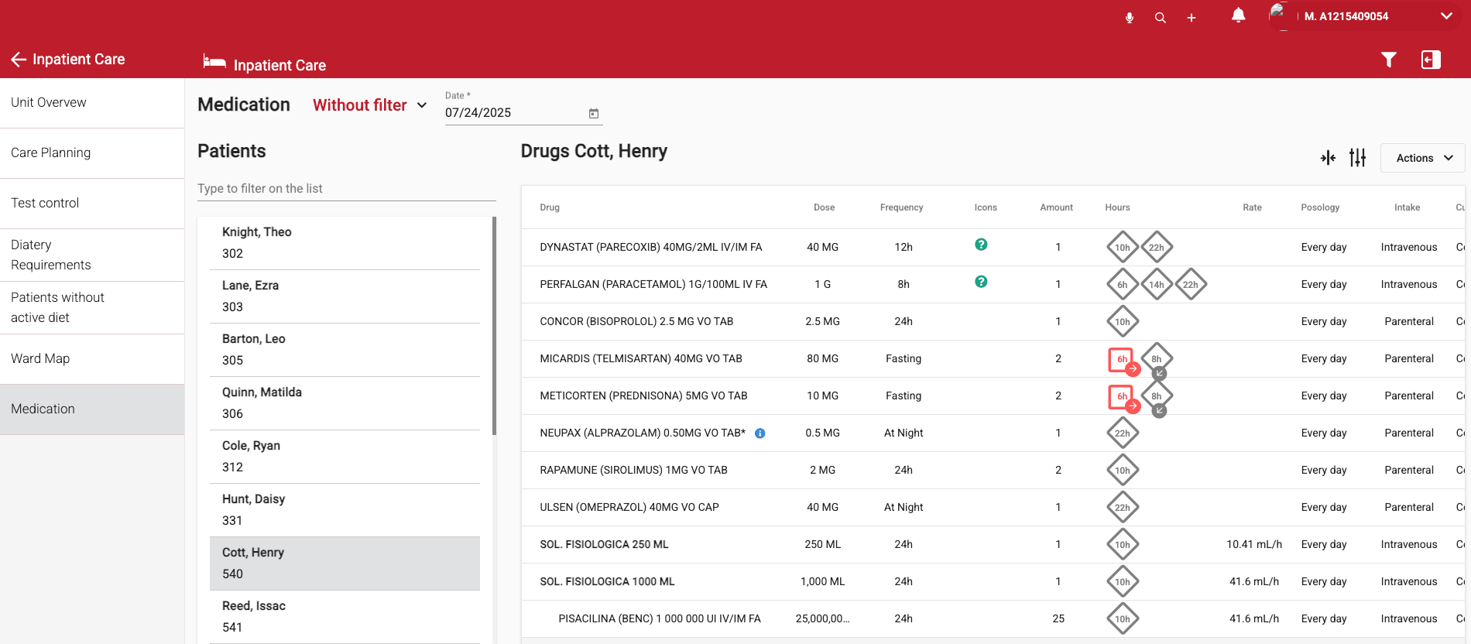Select patient Knight, Theo
The height and width of the screenshot is (644, 1471).
345,243
